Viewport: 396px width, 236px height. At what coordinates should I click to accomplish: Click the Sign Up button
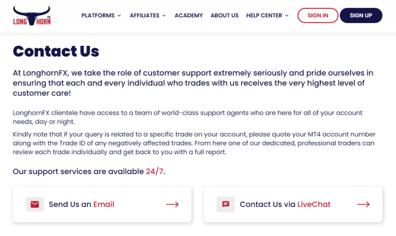click(x=361, y=15)
